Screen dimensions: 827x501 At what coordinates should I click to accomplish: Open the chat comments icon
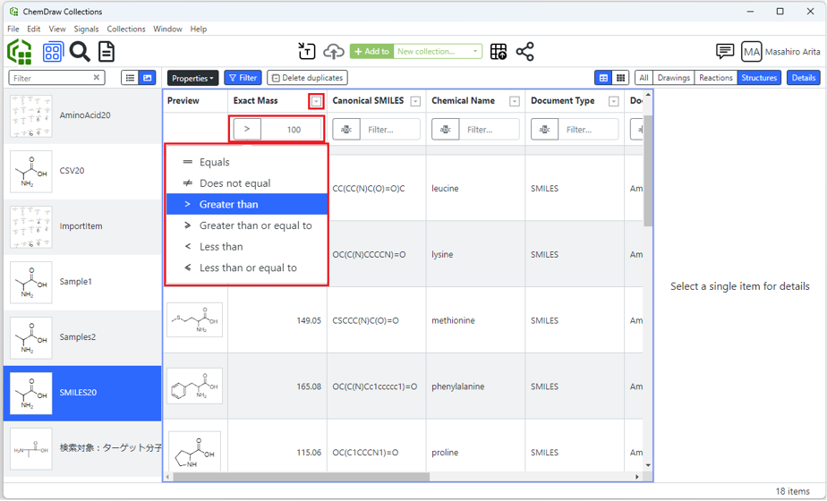tap(725, 52)
